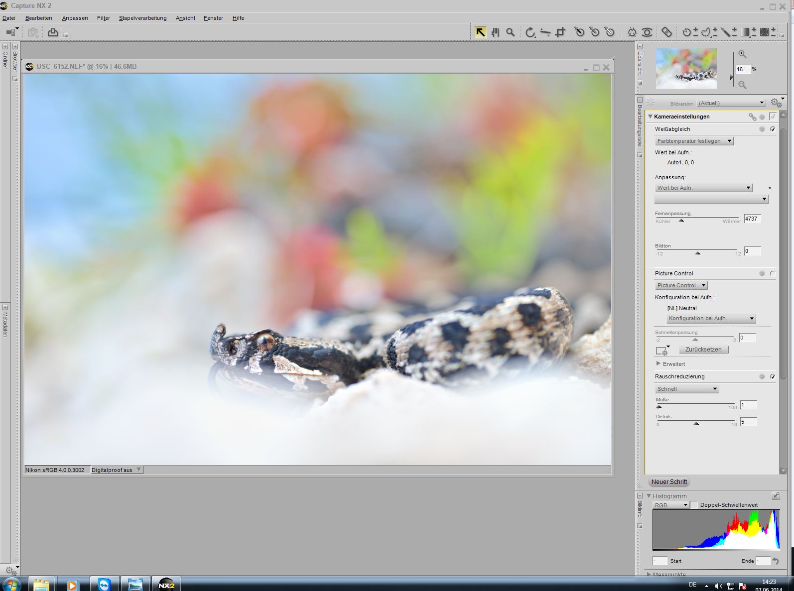Enable the Picture Control checkbox

coord(773,273)
